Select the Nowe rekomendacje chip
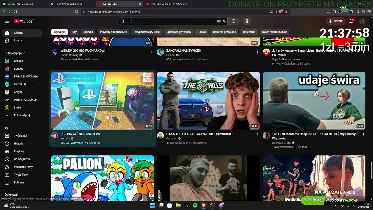Screen dimensions: 373x210 click(275, 32)
